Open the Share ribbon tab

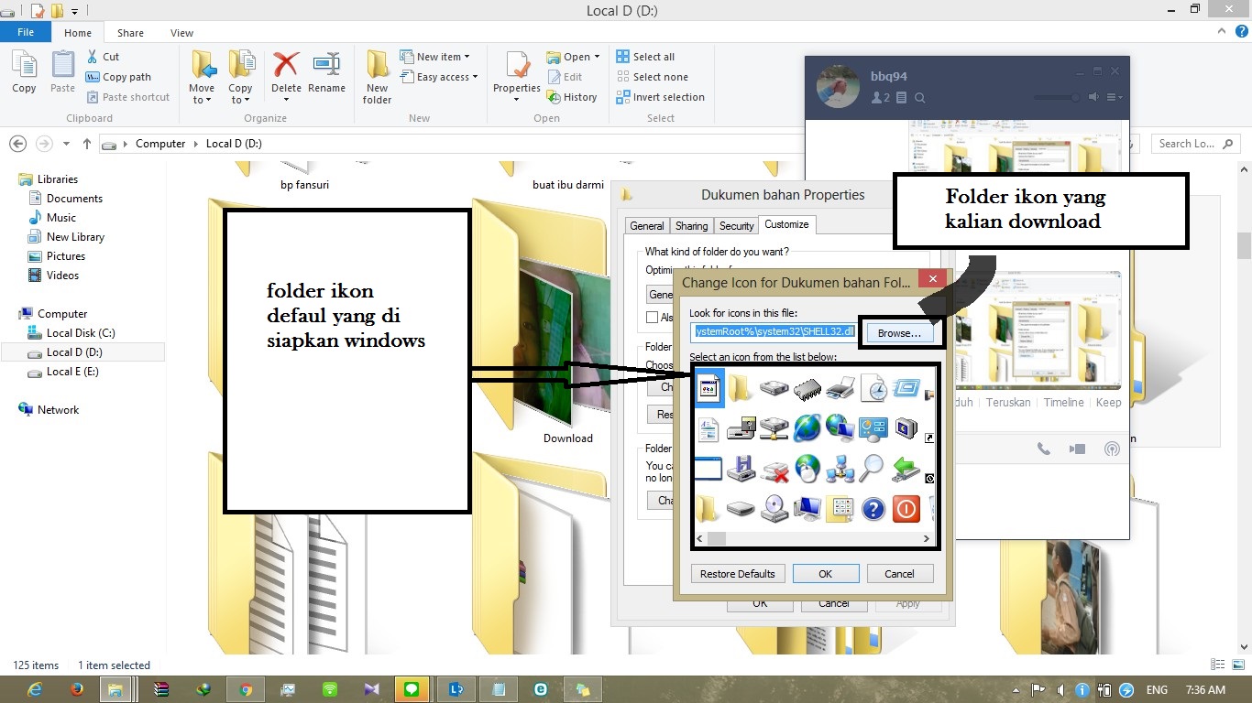click(130, 32)
